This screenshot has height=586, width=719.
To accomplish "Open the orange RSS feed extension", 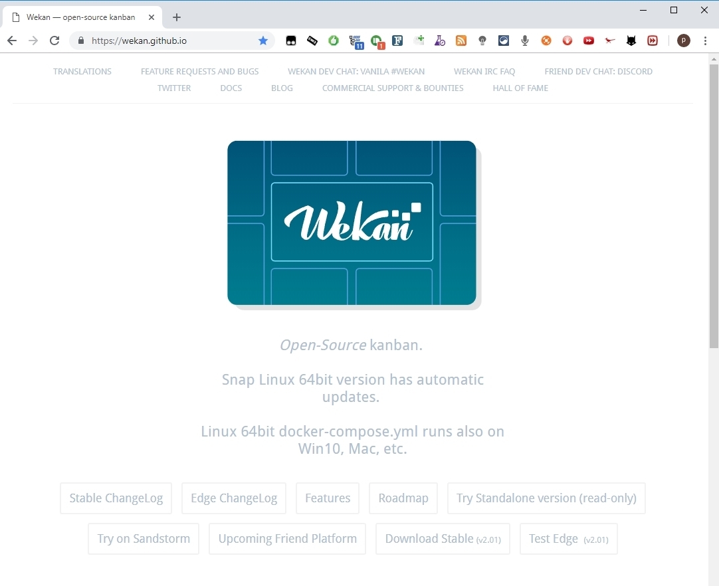I will [461, 41].
